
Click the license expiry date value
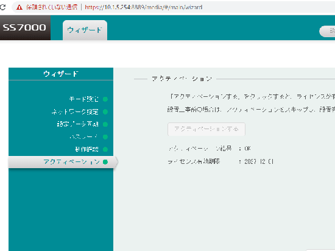click(x=259, y=161)
